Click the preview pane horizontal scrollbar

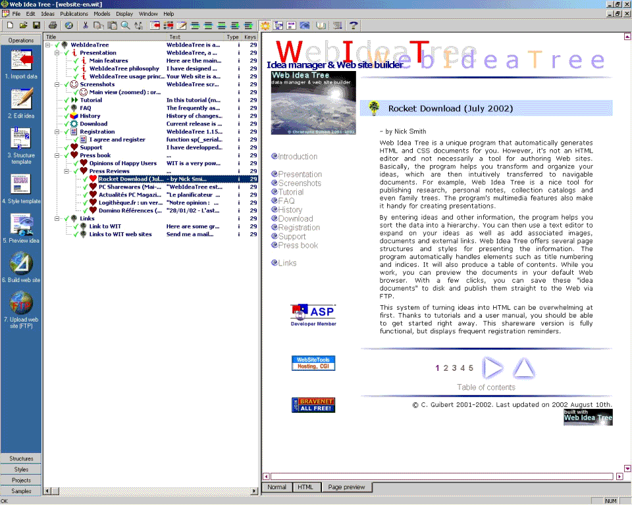(x=441, y=476)
